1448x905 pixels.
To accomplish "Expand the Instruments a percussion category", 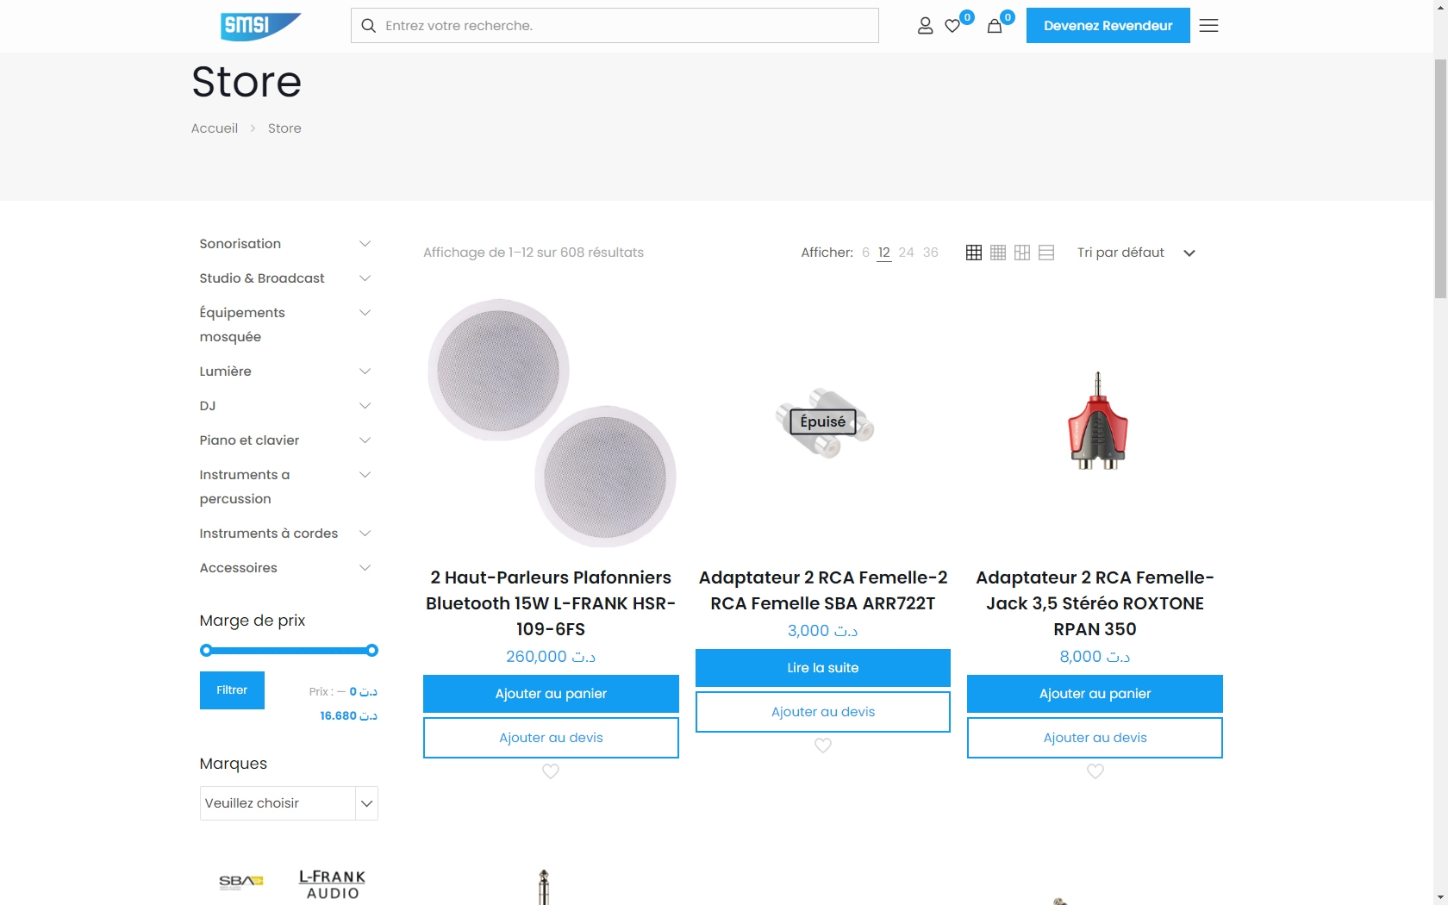I will coord(365,475).
